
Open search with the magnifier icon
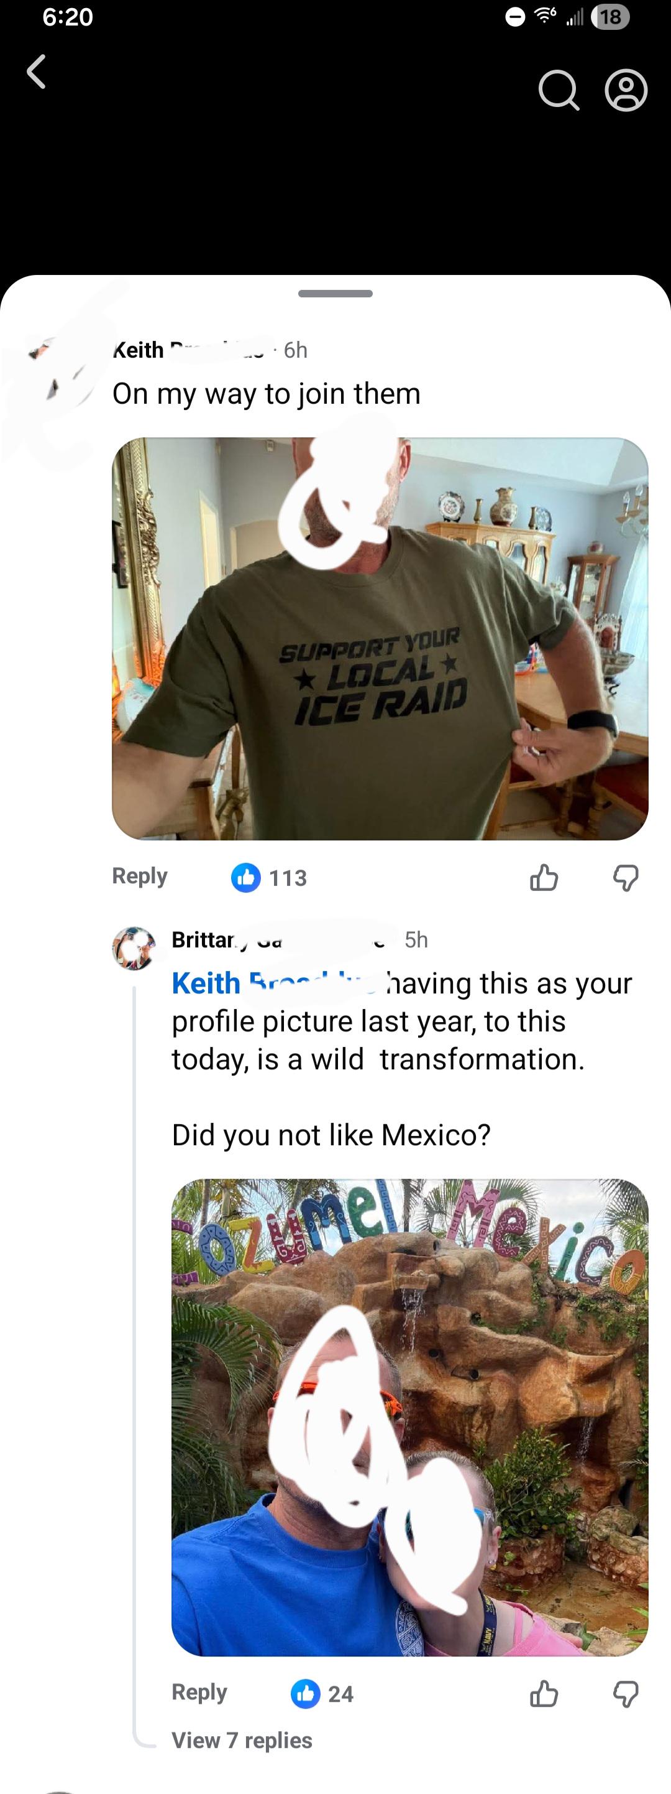(x=559, y=91)
